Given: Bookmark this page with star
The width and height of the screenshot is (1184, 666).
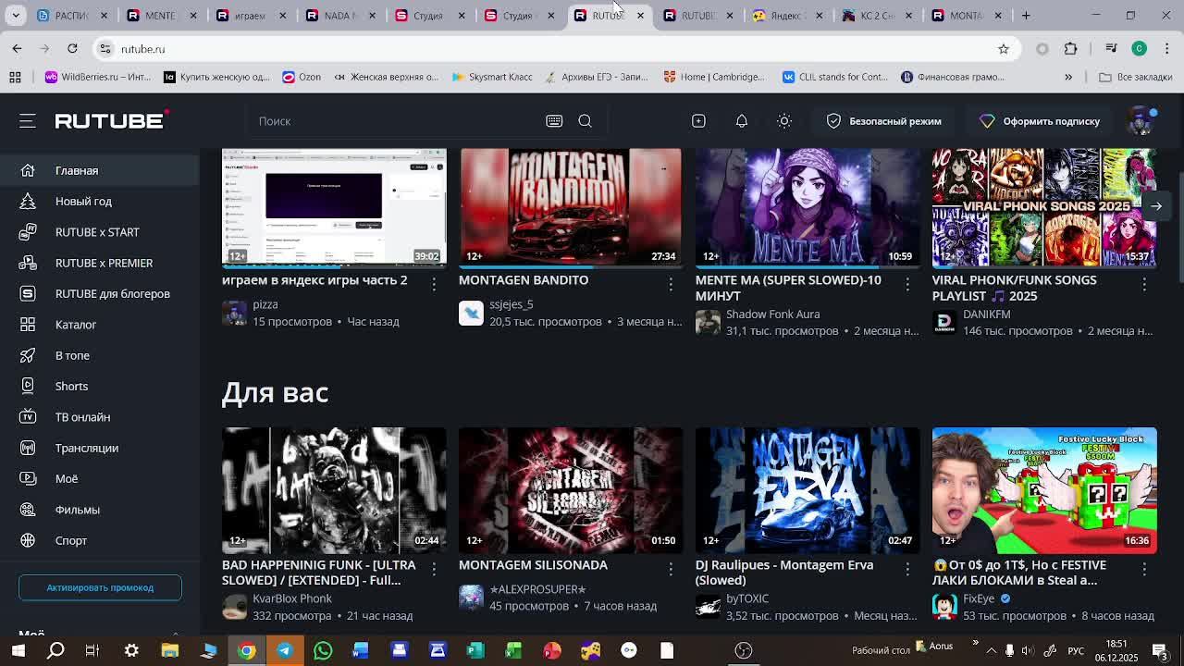Looking at the screenshot, I should pos(1004,48).
